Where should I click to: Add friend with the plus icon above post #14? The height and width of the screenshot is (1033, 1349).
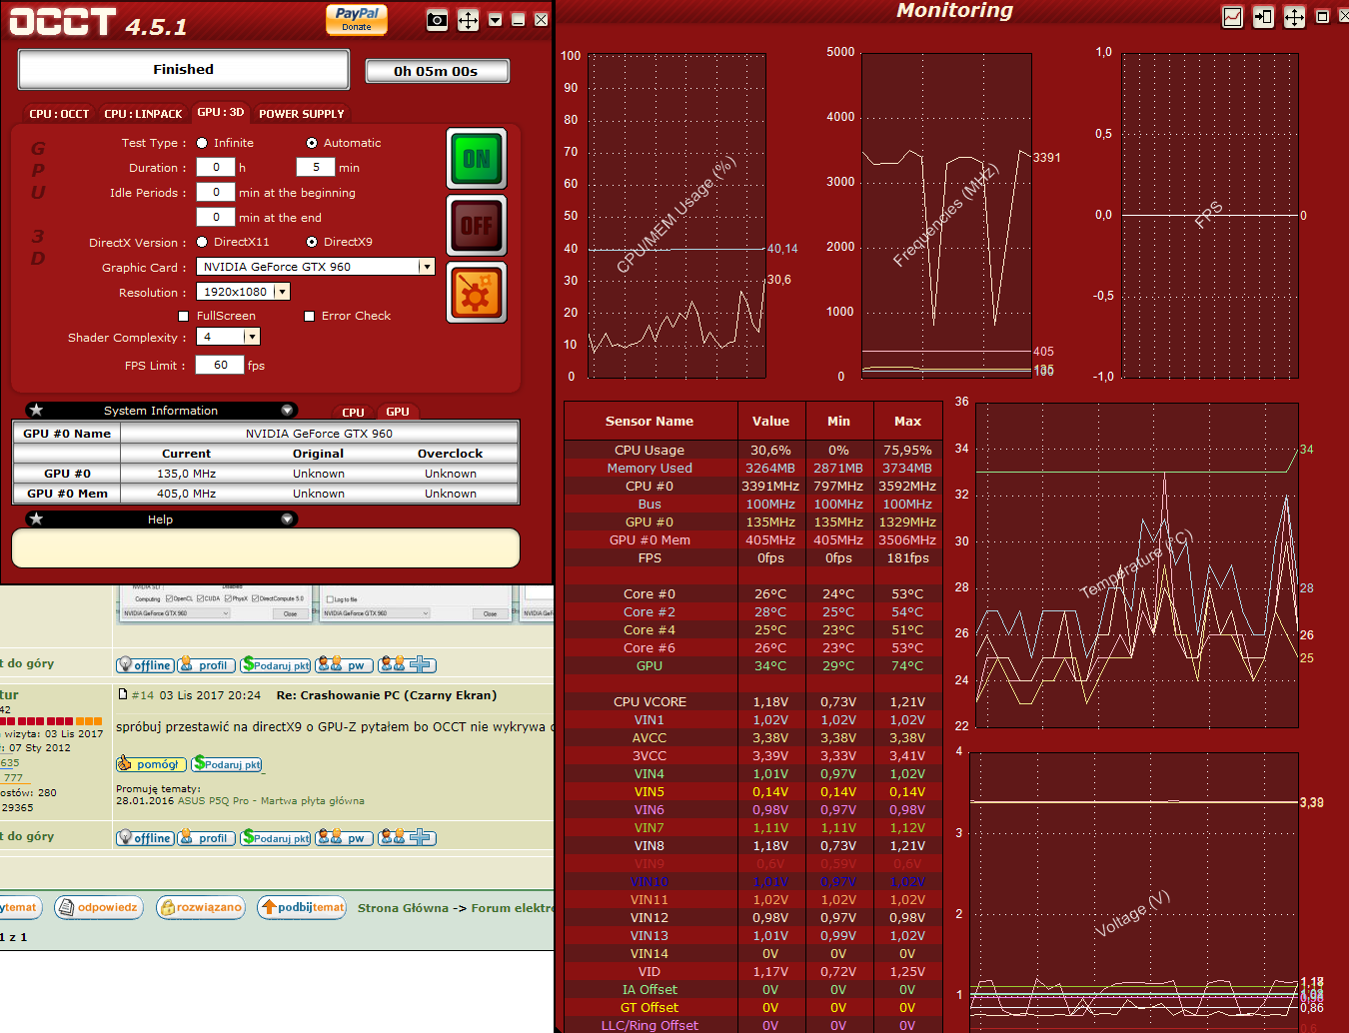pos(407,665)
